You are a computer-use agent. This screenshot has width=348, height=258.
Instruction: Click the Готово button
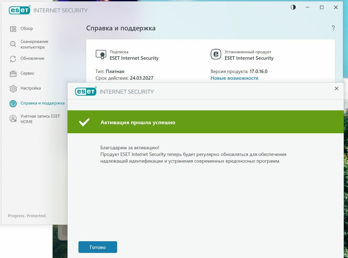click(98, 247)
